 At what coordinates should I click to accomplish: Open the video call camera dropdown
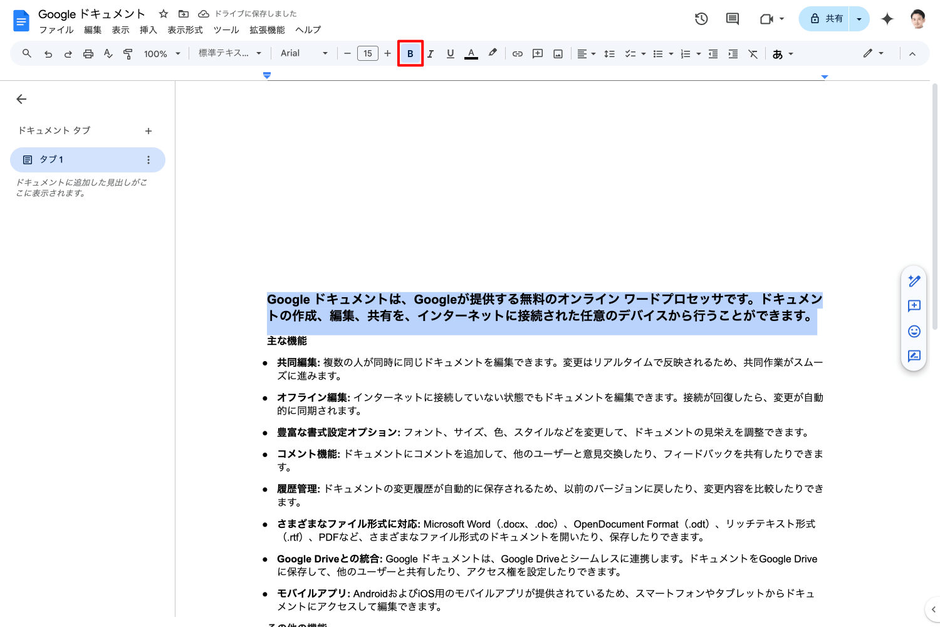pos(772,19)
